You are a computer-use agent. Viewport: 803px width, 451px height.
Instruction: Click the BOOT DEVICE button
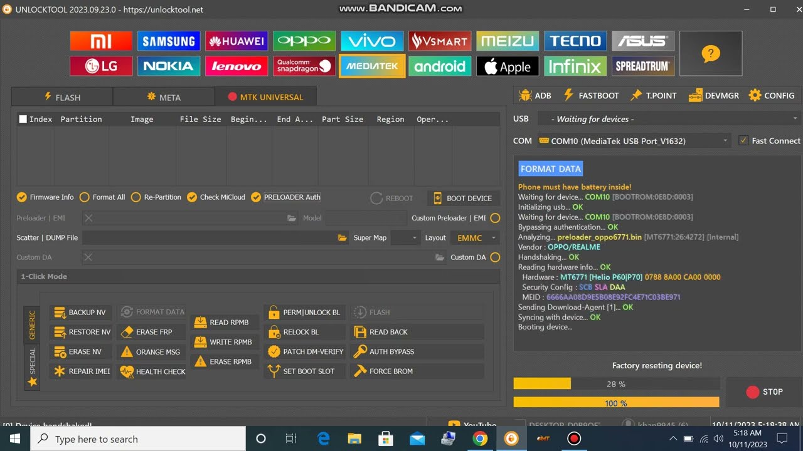point(464,198)
